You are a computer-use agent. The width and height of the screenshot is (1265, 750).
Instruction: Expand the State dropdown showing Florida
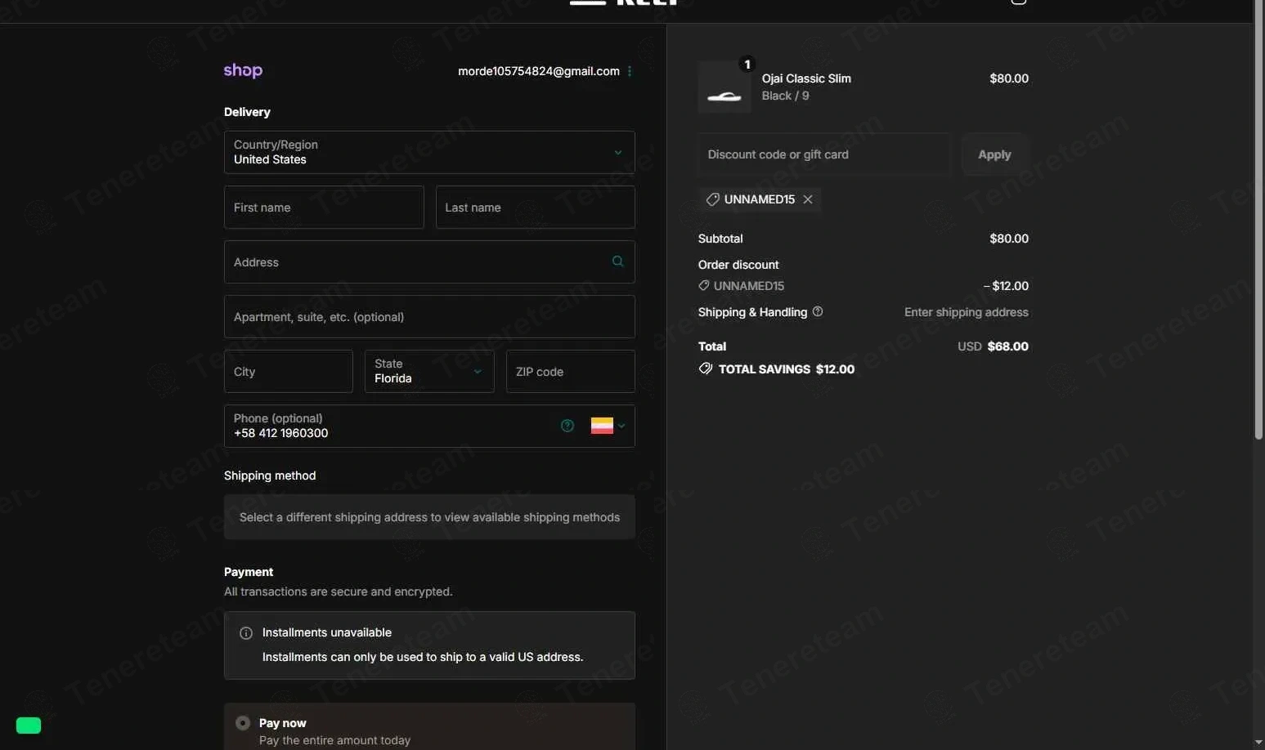(428, 372)
